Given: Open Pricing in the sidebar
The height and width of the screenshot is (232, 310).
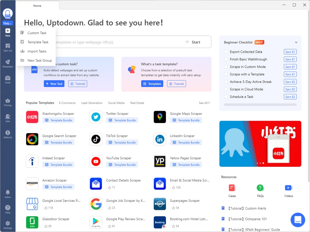Looking at the screenshot, I should pyautogui.click(x=8, y=102).
